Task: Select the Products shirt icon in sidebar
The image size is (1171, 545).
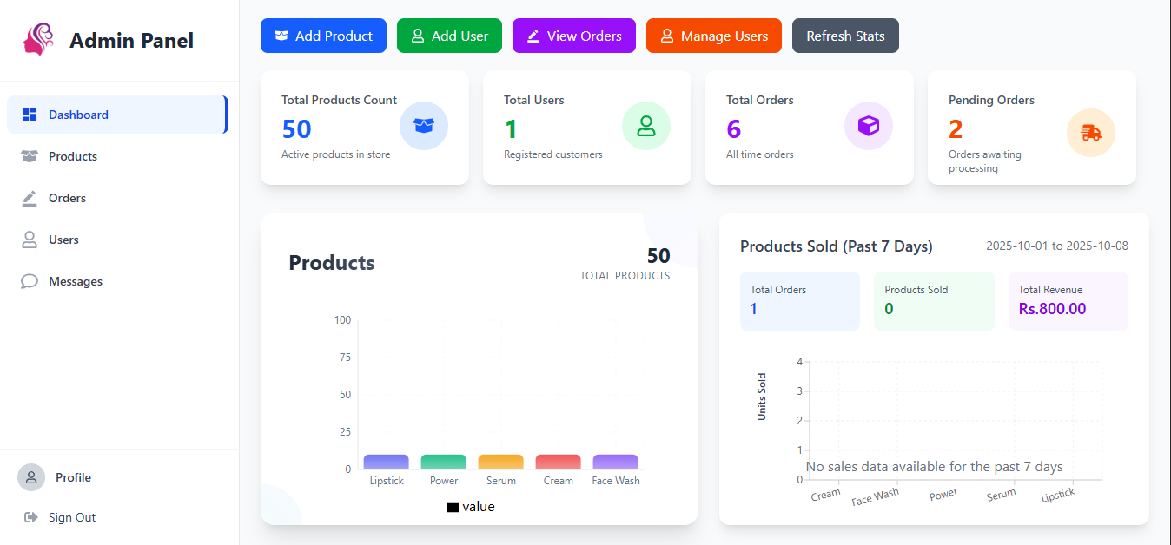Action: 30,156
